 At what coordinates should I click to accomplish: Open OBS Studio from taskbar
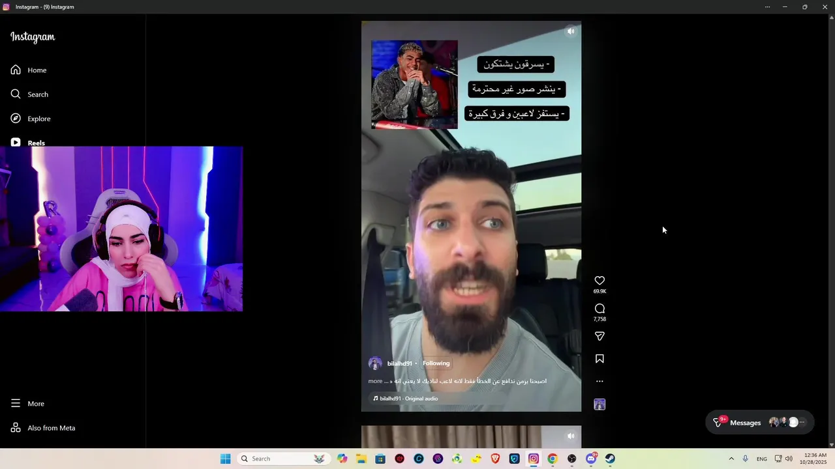coord(572,459)
